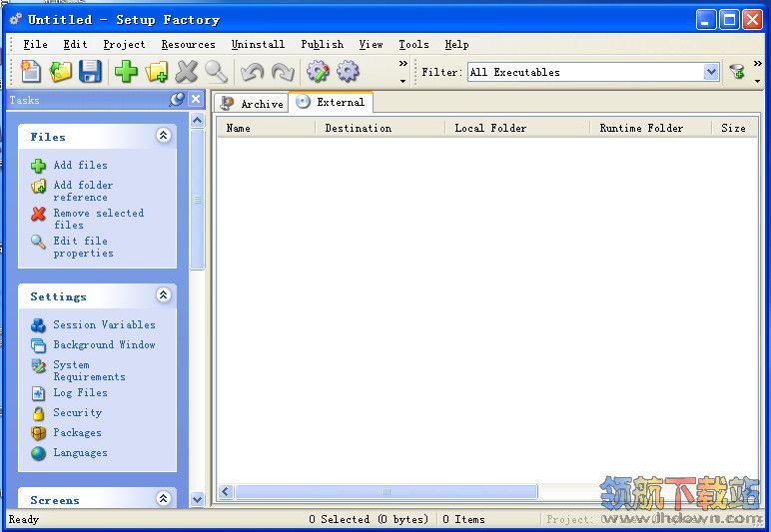Click the Add files task link

tap(81, 165)
